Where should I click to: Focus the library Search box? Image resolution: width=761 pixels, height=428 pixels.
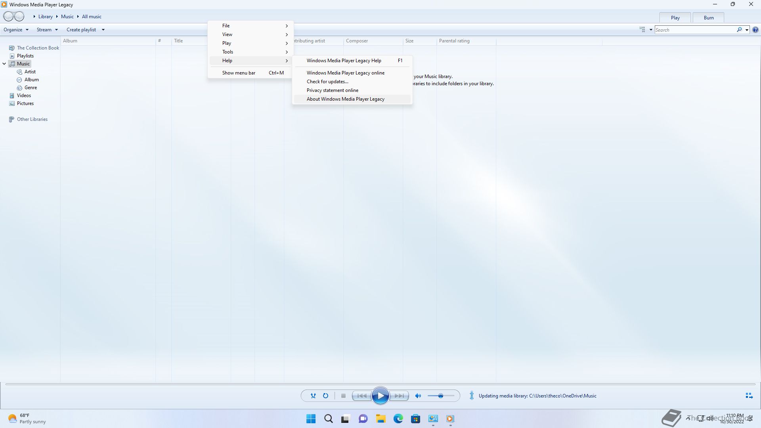696,30
